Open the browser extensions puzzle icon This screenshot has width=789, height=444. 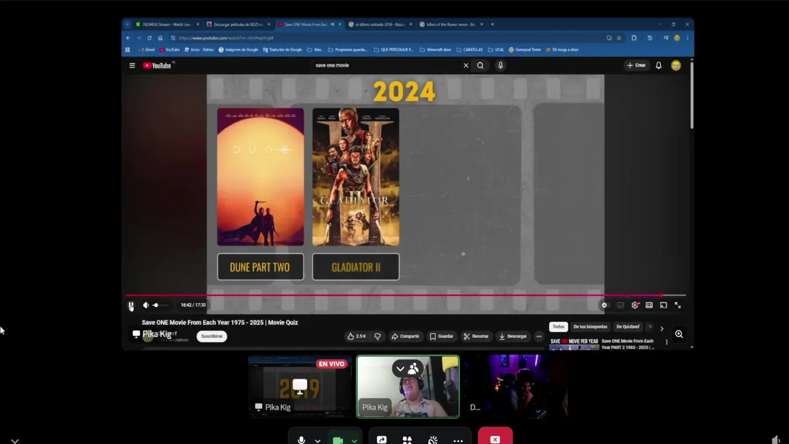pos(634,38)
